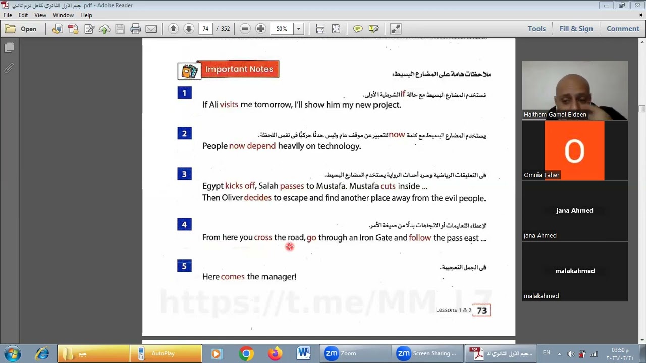Screen dimensions: 646x363
Task: Open Microsoft Word from the taskbar
Action: pyautogui.click(x=303, y=354)
